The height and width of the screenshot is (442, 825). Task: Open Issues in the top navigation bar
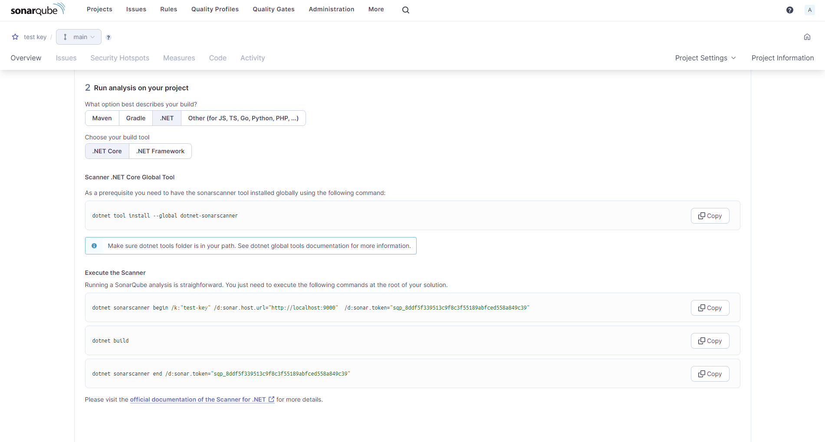click(x=136, y=9)
